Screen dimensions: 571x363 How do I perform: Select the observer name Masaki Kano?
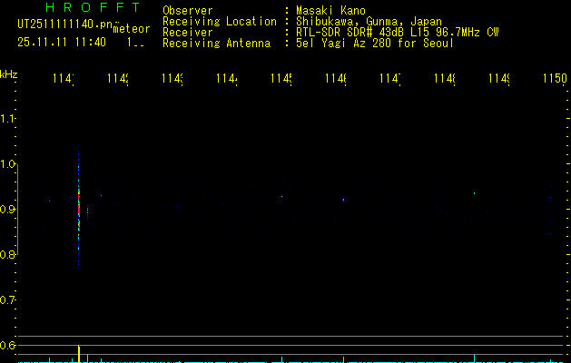pos(330,11)
